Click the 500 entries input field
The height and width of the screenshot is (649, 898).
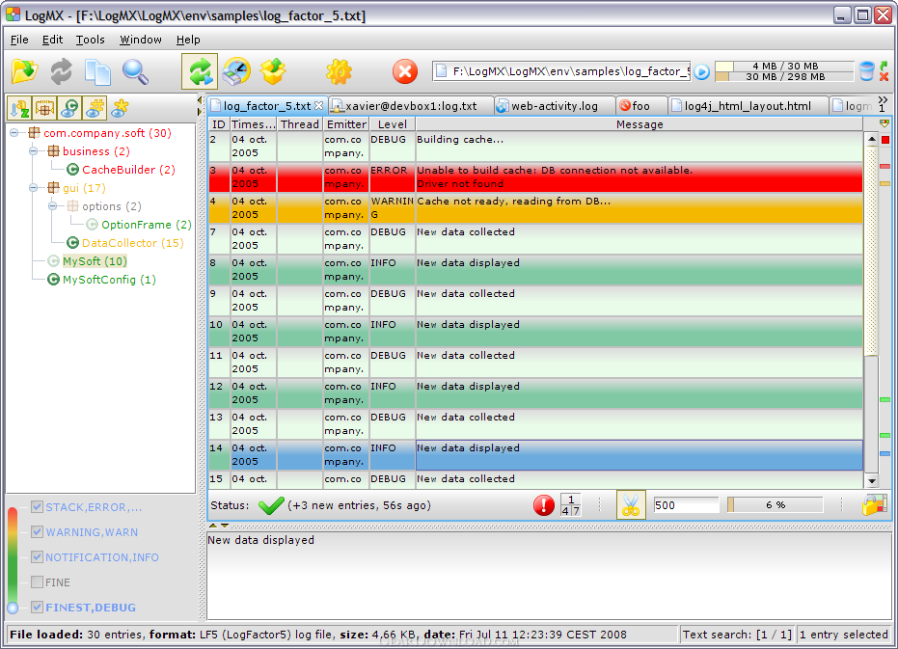pyautogui.click(x=686, y=505)
